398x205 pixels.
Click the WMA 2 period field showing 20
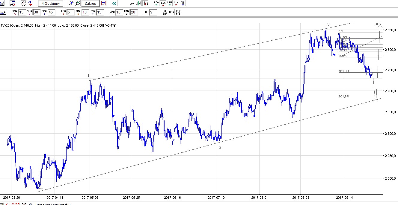[134, 12]
